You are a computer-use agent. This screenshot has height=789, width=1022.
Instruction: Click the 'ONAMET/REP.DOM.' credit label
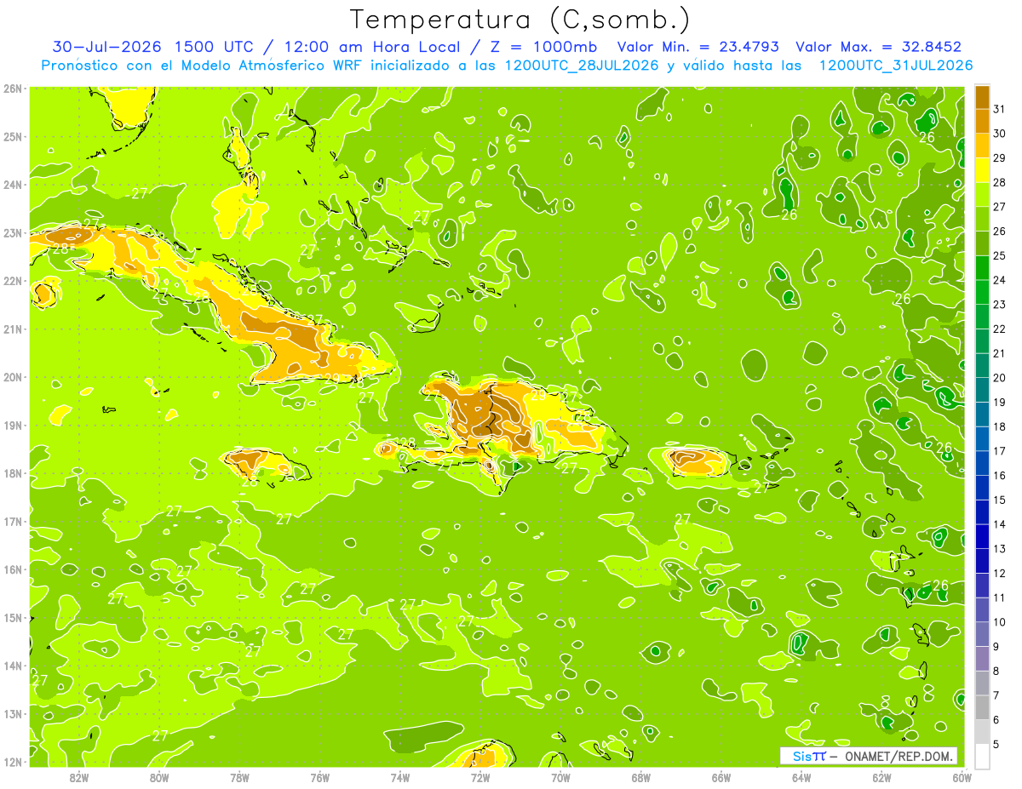(899, 757)
